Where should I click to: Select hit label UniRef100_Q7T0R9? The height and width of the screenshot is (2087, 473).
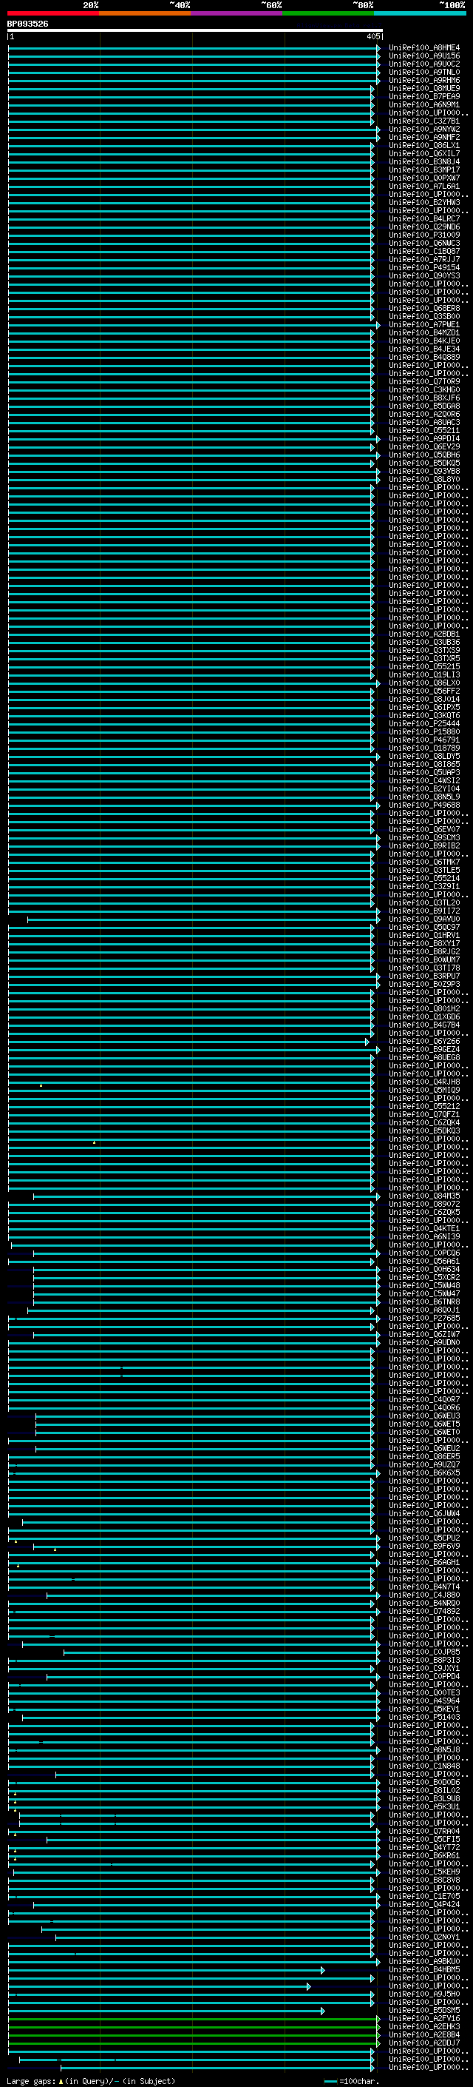[x=423, y=381]
